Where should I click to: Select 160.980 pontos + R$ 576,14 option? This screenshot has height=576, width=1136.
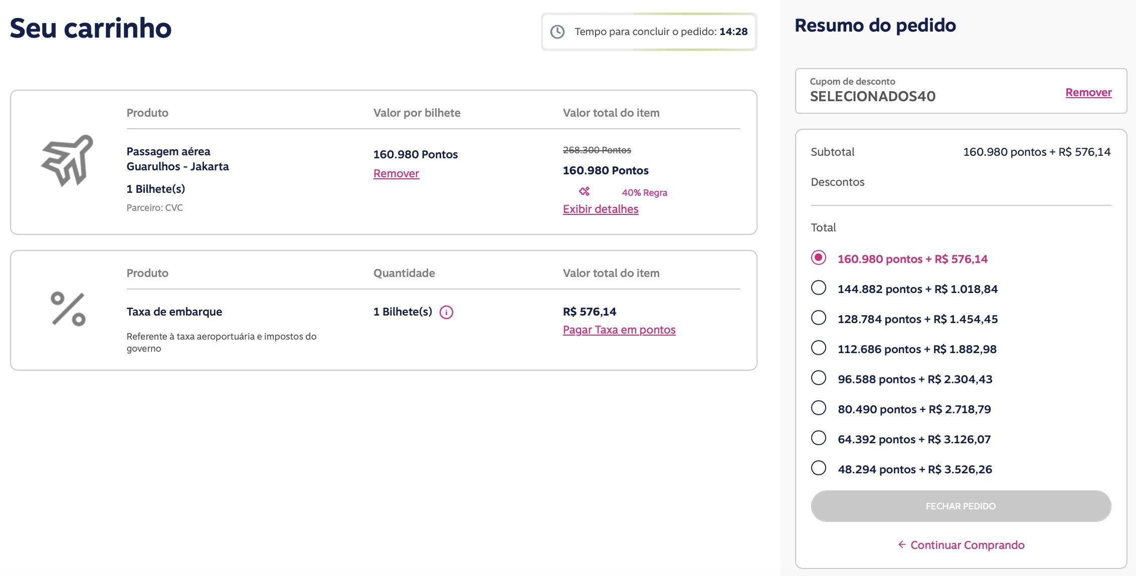pyautogui.click(x=819, y=257)
